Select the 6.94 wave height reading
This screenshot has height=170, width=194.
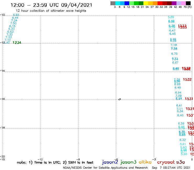[178, 93]
